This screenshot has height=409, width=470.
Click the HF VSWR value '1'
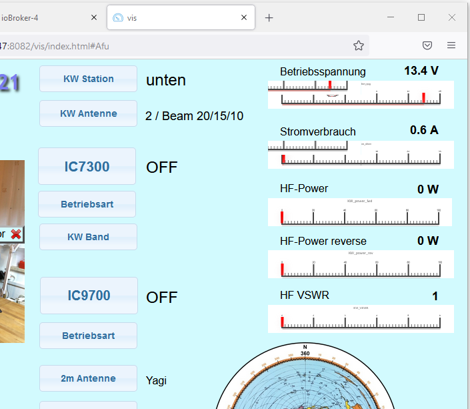(x=435, y=296)
